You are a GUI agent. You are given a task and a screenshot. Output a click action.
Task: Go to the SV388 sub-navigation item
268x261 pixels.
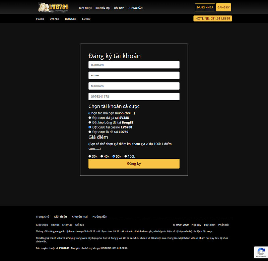[x=40, y=19]
